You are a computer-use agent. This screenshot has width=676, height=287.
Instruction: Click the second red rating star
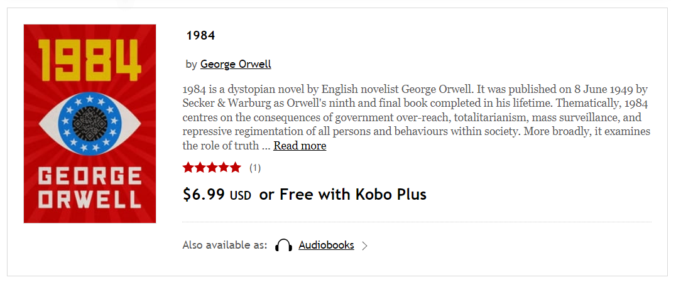coord(200,168)
